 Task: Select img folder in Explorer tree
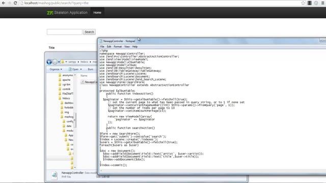click(x=65, y=112)
